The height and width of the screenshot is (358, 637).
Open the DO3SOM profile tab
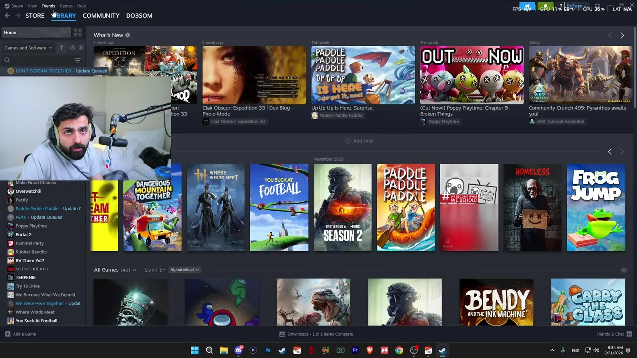139,16
